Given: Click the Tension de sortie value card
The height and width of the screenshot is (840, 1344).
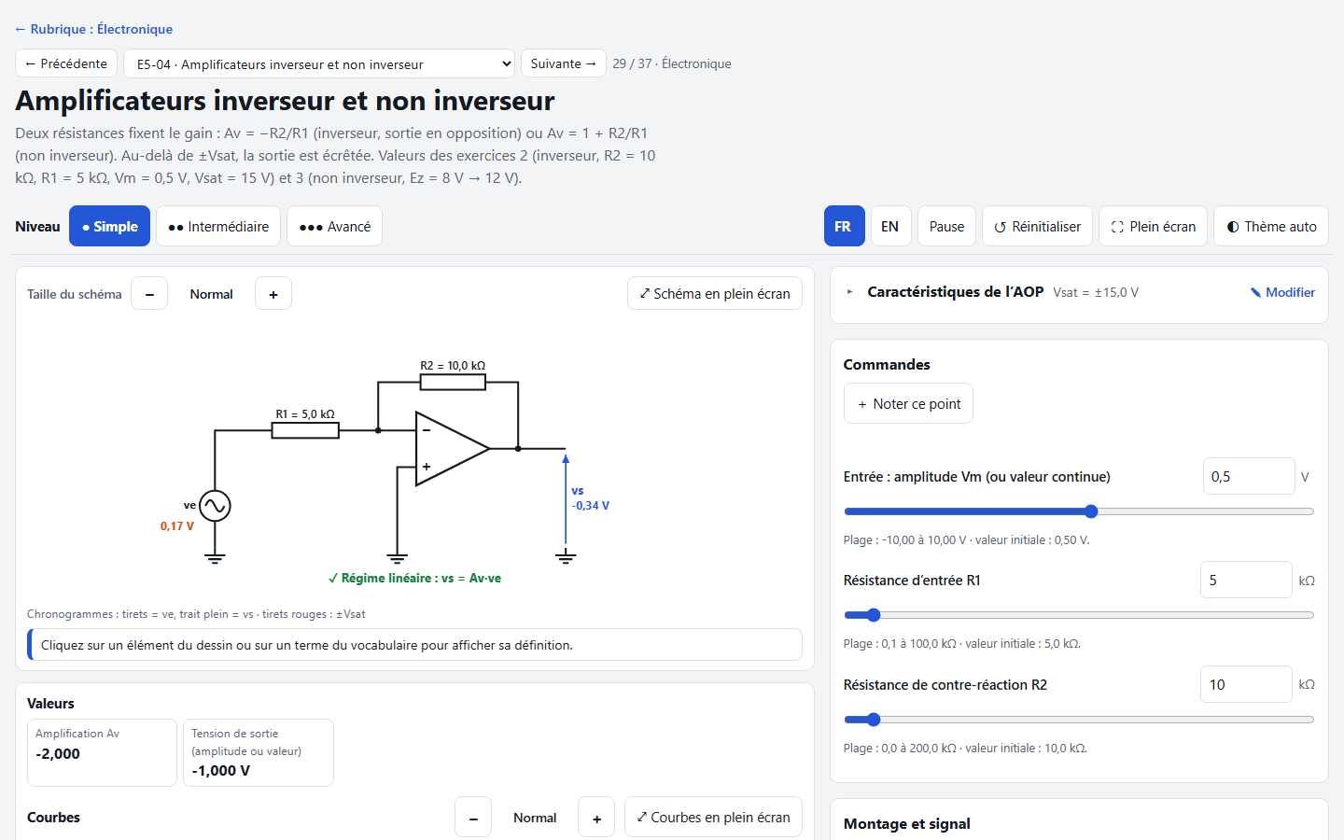Looking at the screenshot, I should [x=259, y=752].
